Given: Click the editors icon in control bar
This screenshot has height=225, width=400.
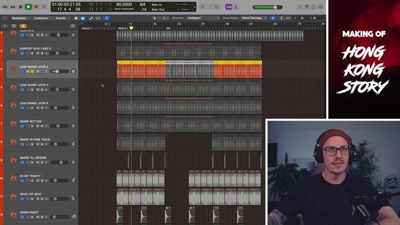Looking at the screenshot, I should click(216, 7).
